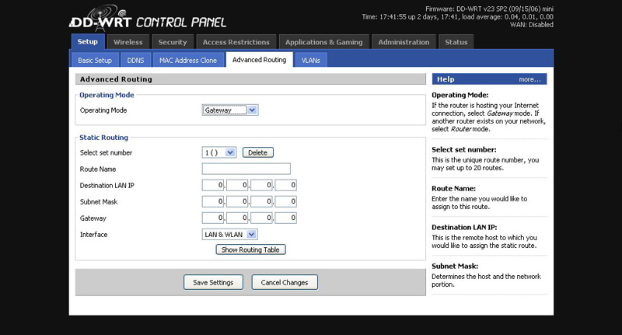Expand the Operating Mode Gateway dropdown
This screenshot has height=335, width=622.
[230, 110]
